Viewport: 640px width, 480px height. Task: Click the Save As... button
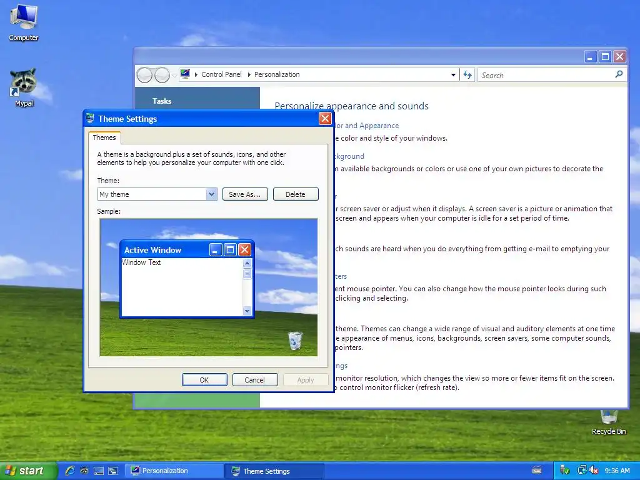pos(245,194)
